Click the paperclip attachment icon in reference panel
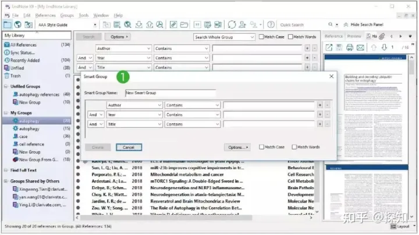The height and width of the screenshot is (235, 419). [382, 36]
